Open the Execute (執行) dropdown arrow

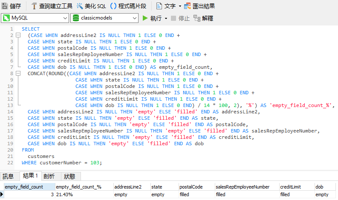[x=165, y=18]
